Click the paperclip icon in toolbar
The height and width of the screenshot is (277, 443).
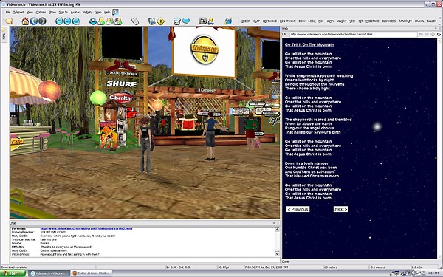[x=135, y=21]
